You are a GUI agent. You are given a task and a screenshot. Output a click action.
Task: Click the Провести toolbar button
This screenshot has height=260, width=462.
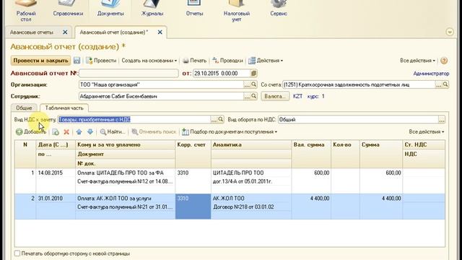tap(101, 61)
